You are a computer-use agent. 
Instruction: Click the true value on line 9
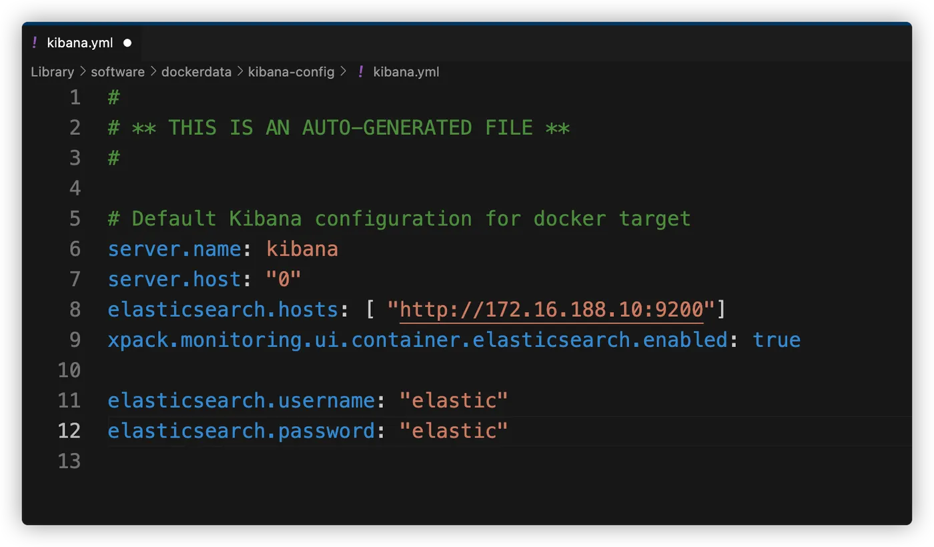pyautogui.click(x=777, y=340)
